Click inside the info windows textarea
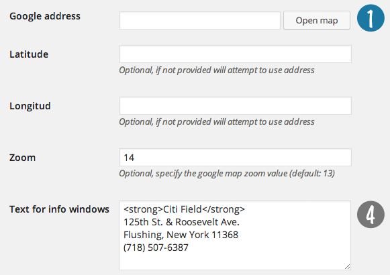This screenshot has width=390, height=275. [235, 235]
